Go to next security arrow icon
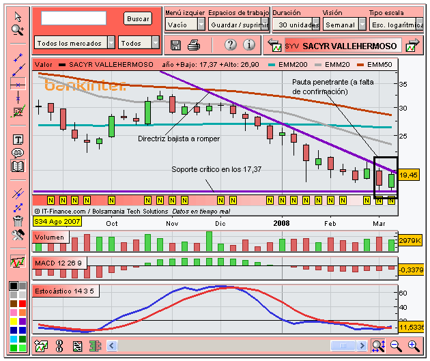 click(413, 45)
